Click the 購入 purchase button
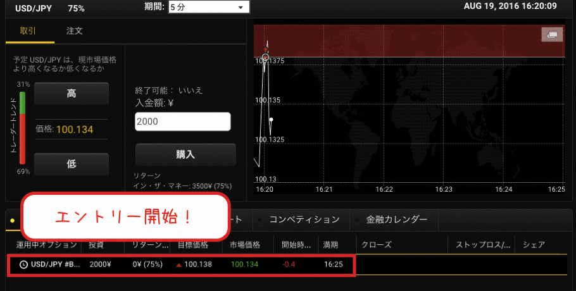This screenshot has width=576, height=291. coord(185,154)
